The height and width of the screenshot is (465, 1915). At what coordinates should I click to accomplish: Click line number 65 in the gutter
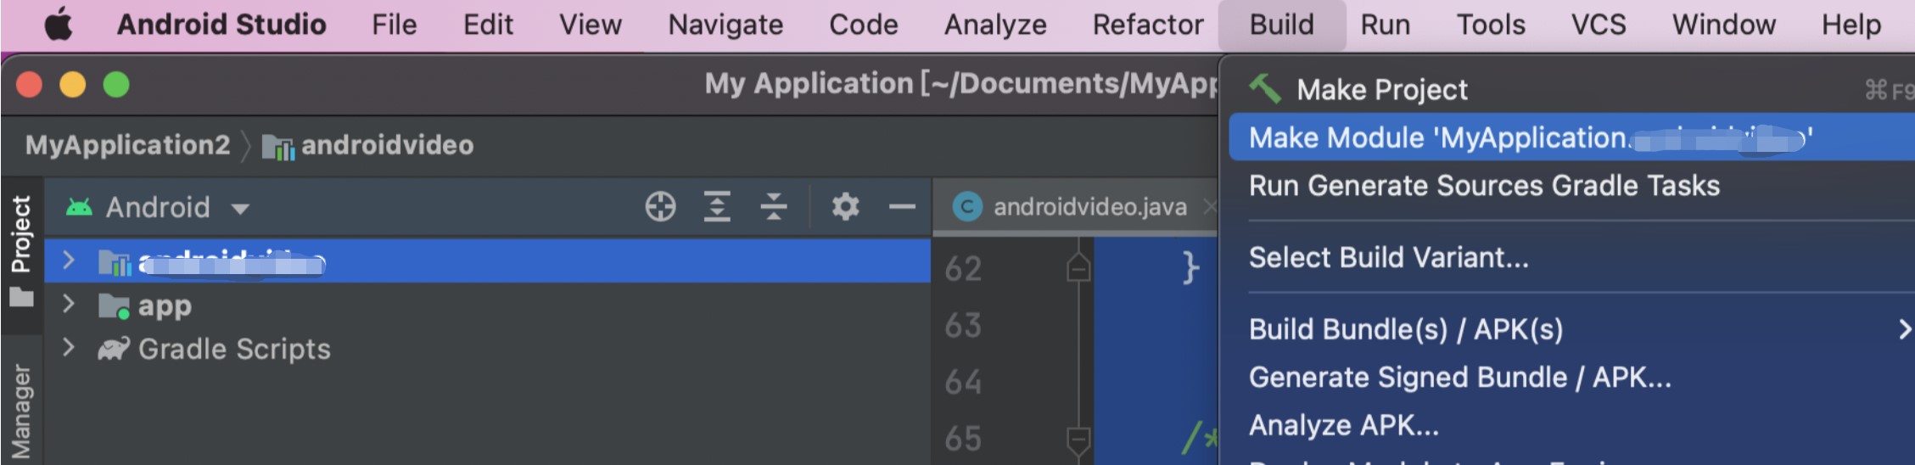(x=963, y=439)
